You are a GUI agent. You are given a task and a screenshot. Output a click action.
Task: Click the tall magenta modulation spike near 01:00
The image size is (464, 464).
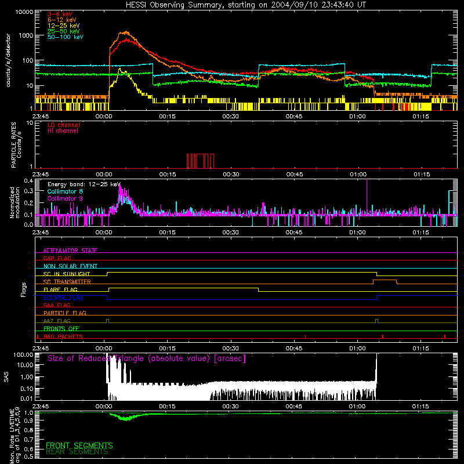(x=367, y=195)
